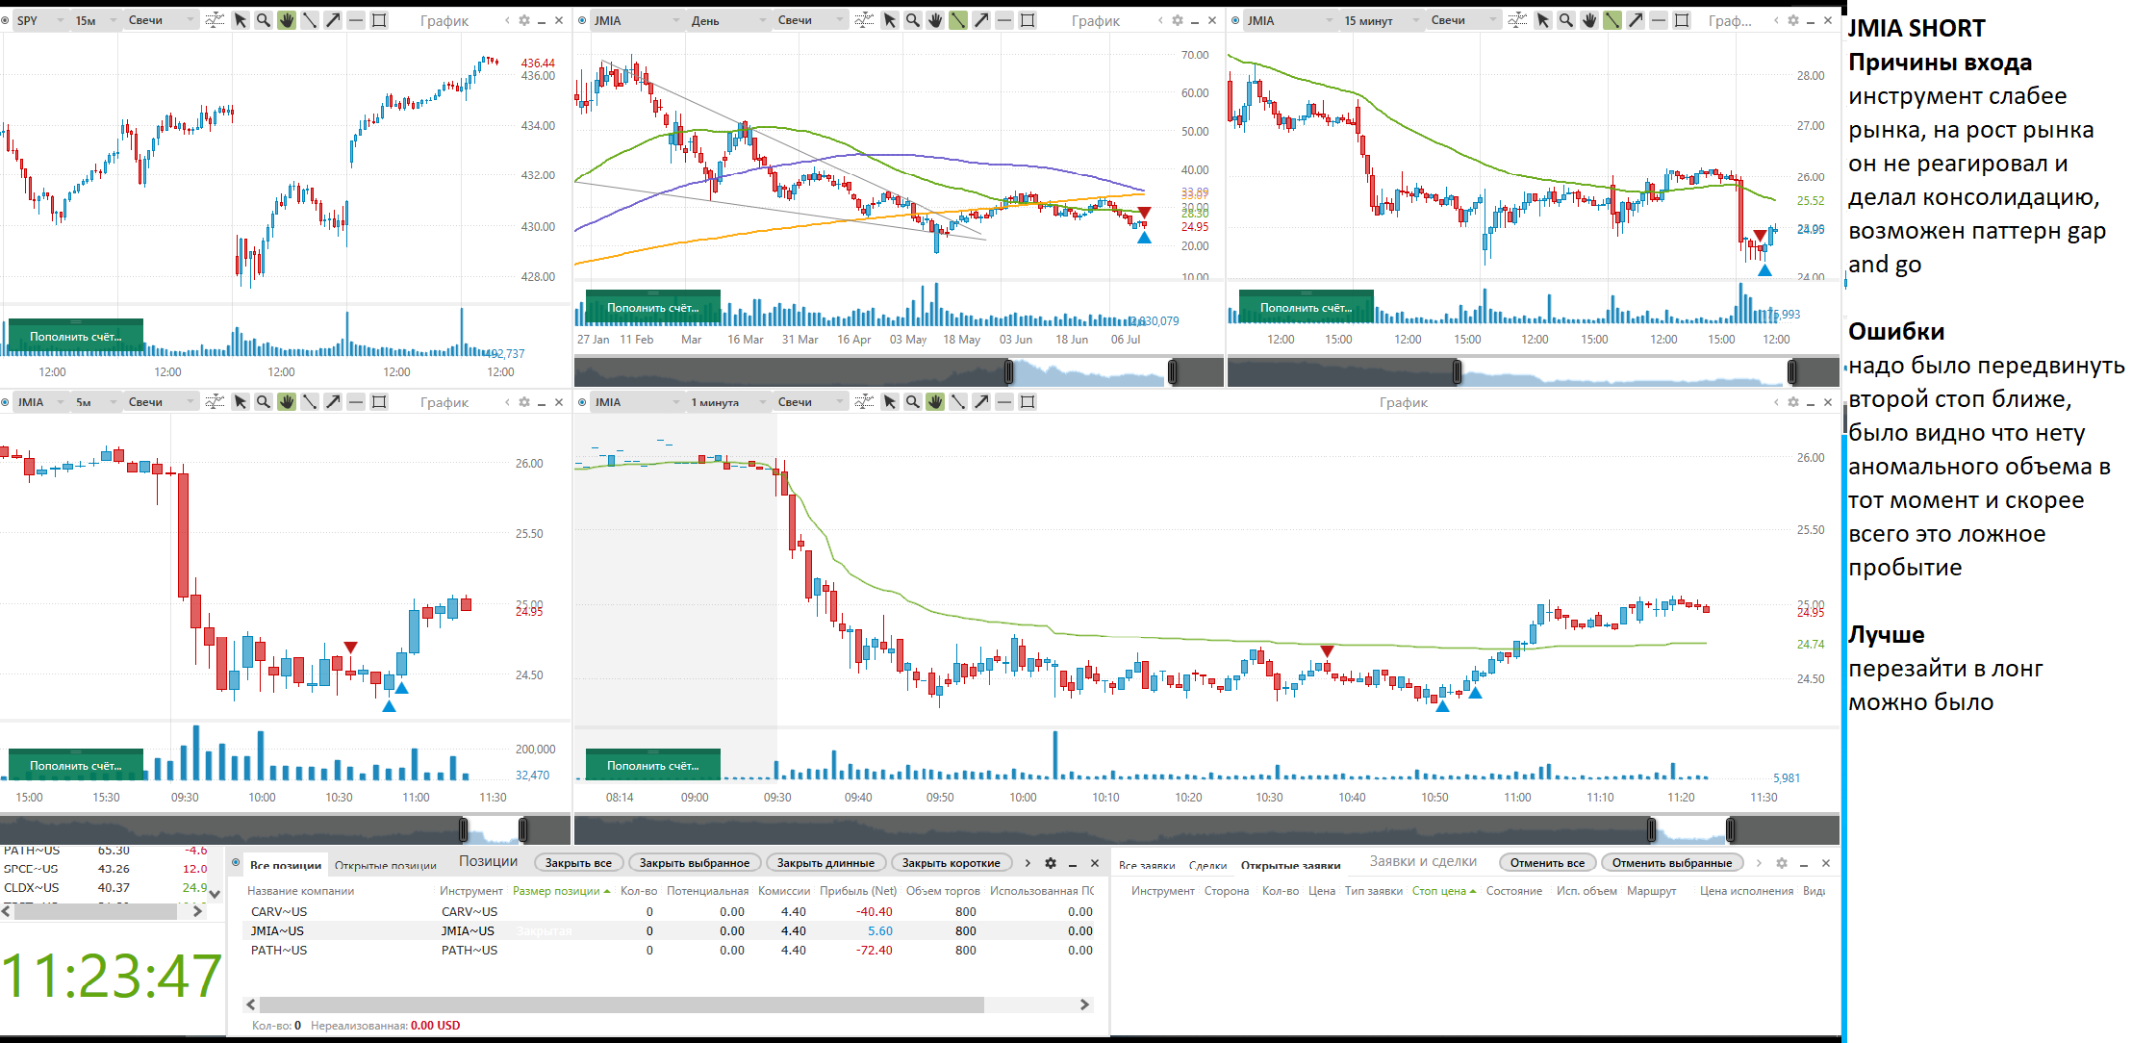Click Закрыть короткие button
Image resolution: width=2132 pixels, height=1043 pixels.
(952, 863)
